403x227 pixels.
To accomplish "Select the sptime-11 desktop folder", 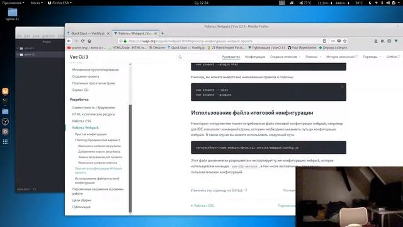I will click(13, 14).
